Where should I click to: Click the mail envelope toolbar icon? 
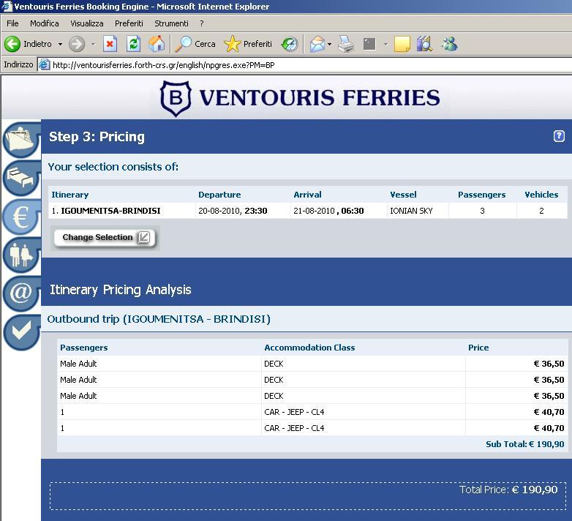point(317,44)
